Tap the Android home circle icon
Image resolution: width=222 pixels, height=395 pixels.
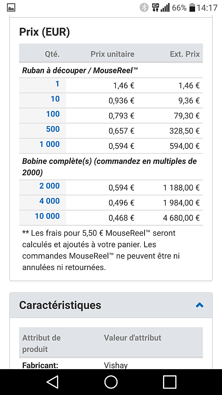click(x=111, y=382)
